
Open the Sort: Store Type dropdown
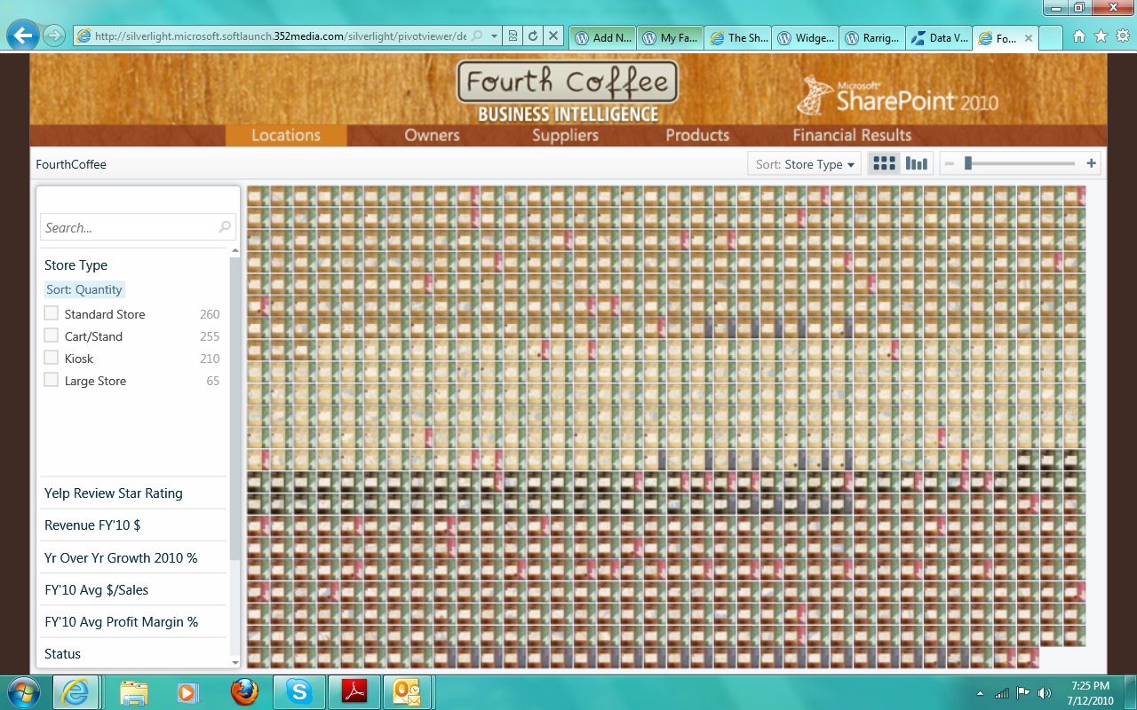pyautogui.click(x=805, y=164)
